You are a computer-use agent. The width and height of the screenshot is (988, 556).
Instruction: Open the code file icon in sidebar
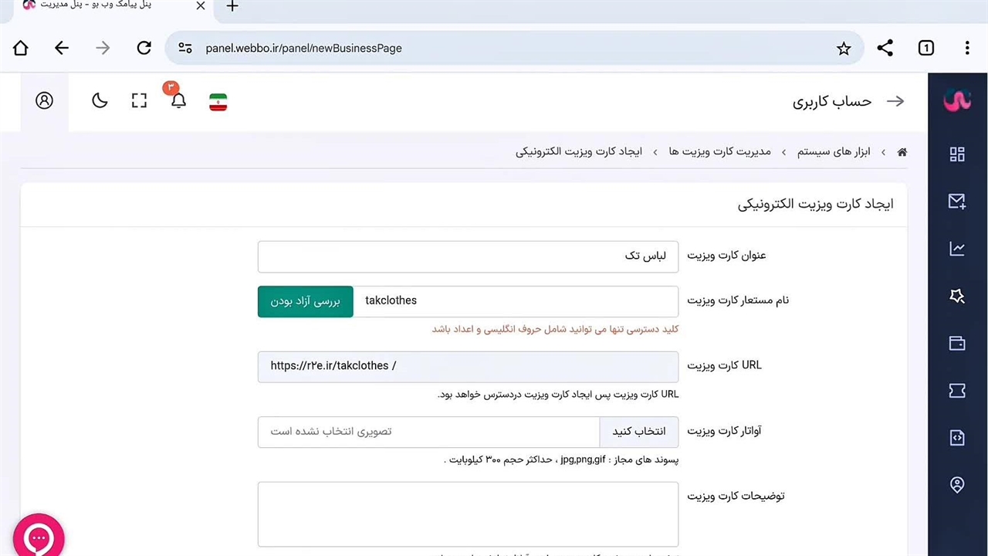click(x=957, y=438)
